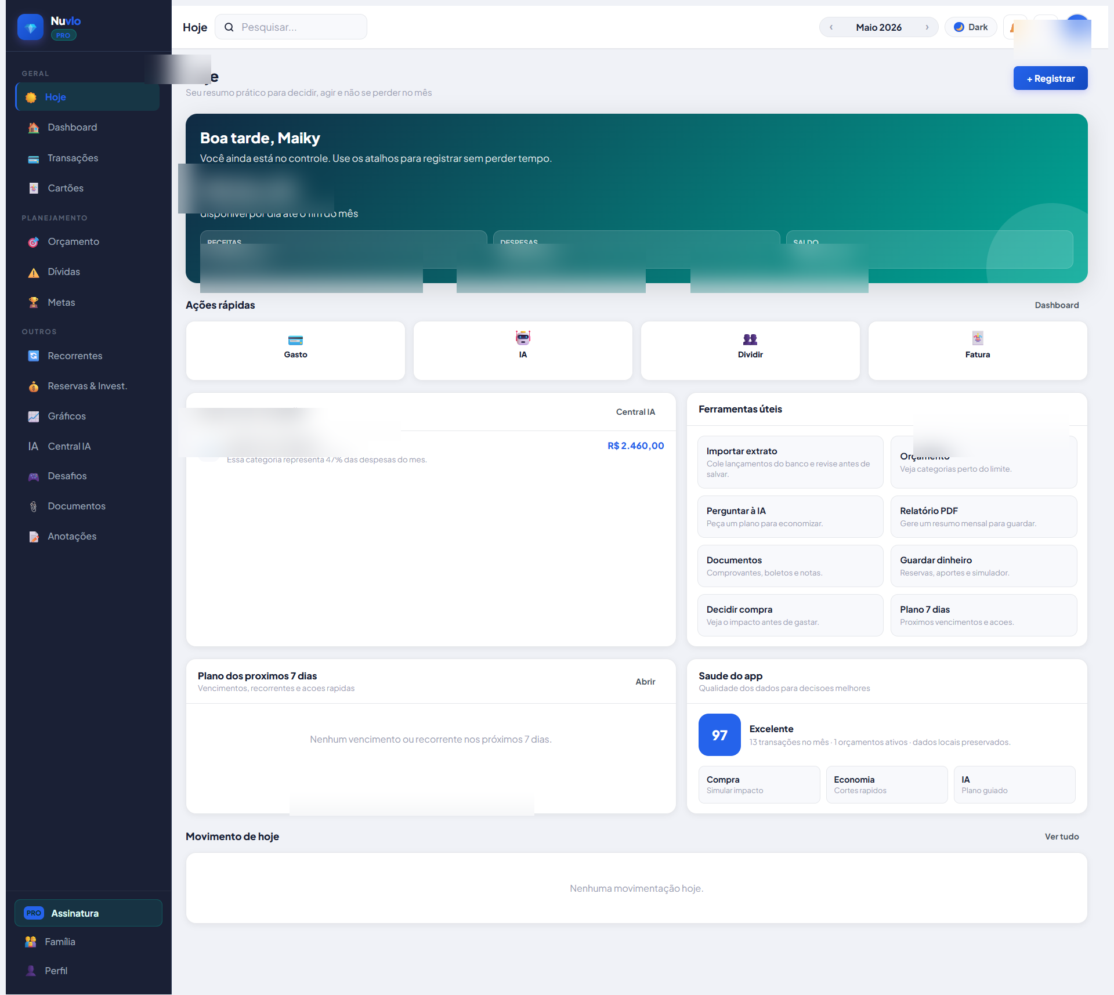
Task: Go to next month arrow
Action: point(927,27)
